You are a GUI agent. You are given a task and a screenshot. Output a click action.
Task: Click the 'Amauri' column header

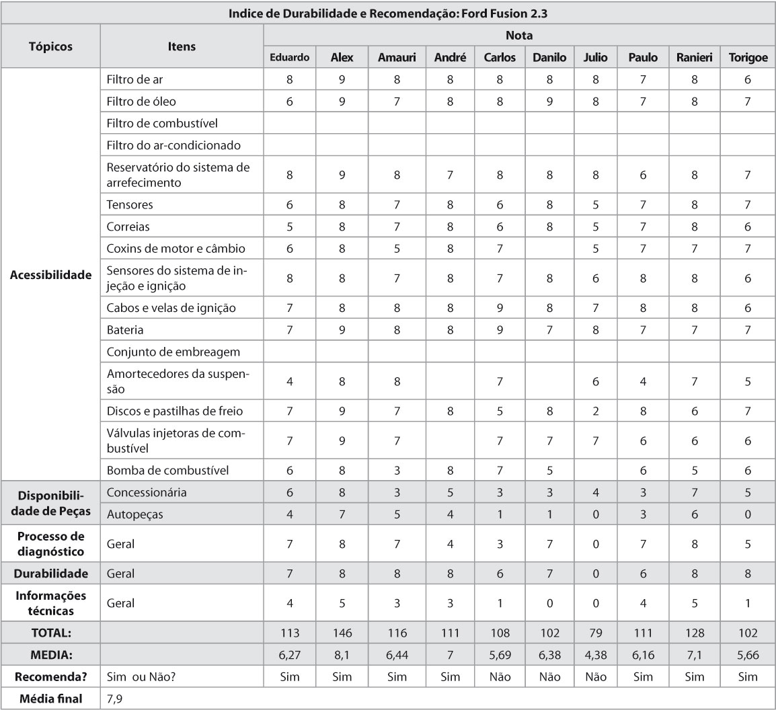pyautogui.click(x=397, y=57)
